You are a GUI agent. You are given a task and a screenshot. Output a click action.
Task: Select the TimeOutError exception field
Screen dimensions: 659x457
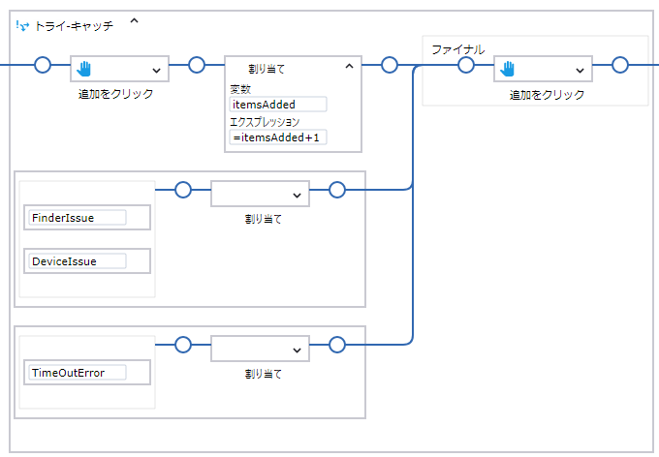78,373
